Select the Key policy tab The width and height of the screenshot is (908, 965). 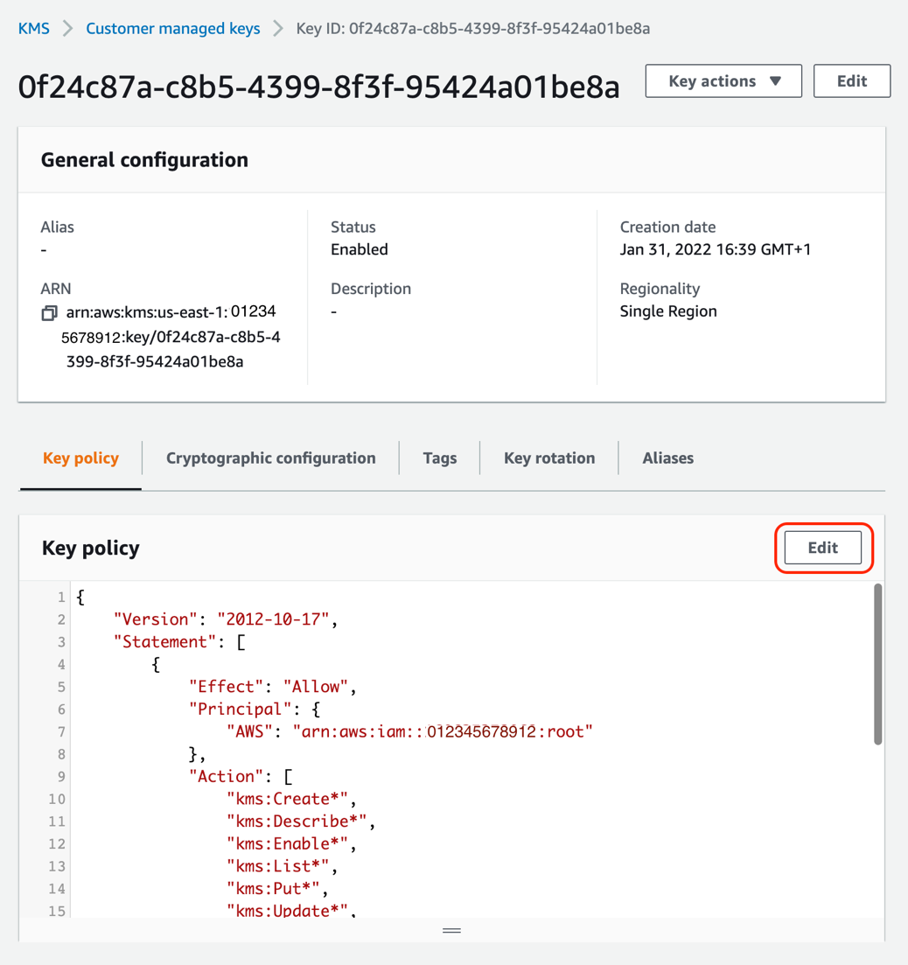[x=80, y=458]
